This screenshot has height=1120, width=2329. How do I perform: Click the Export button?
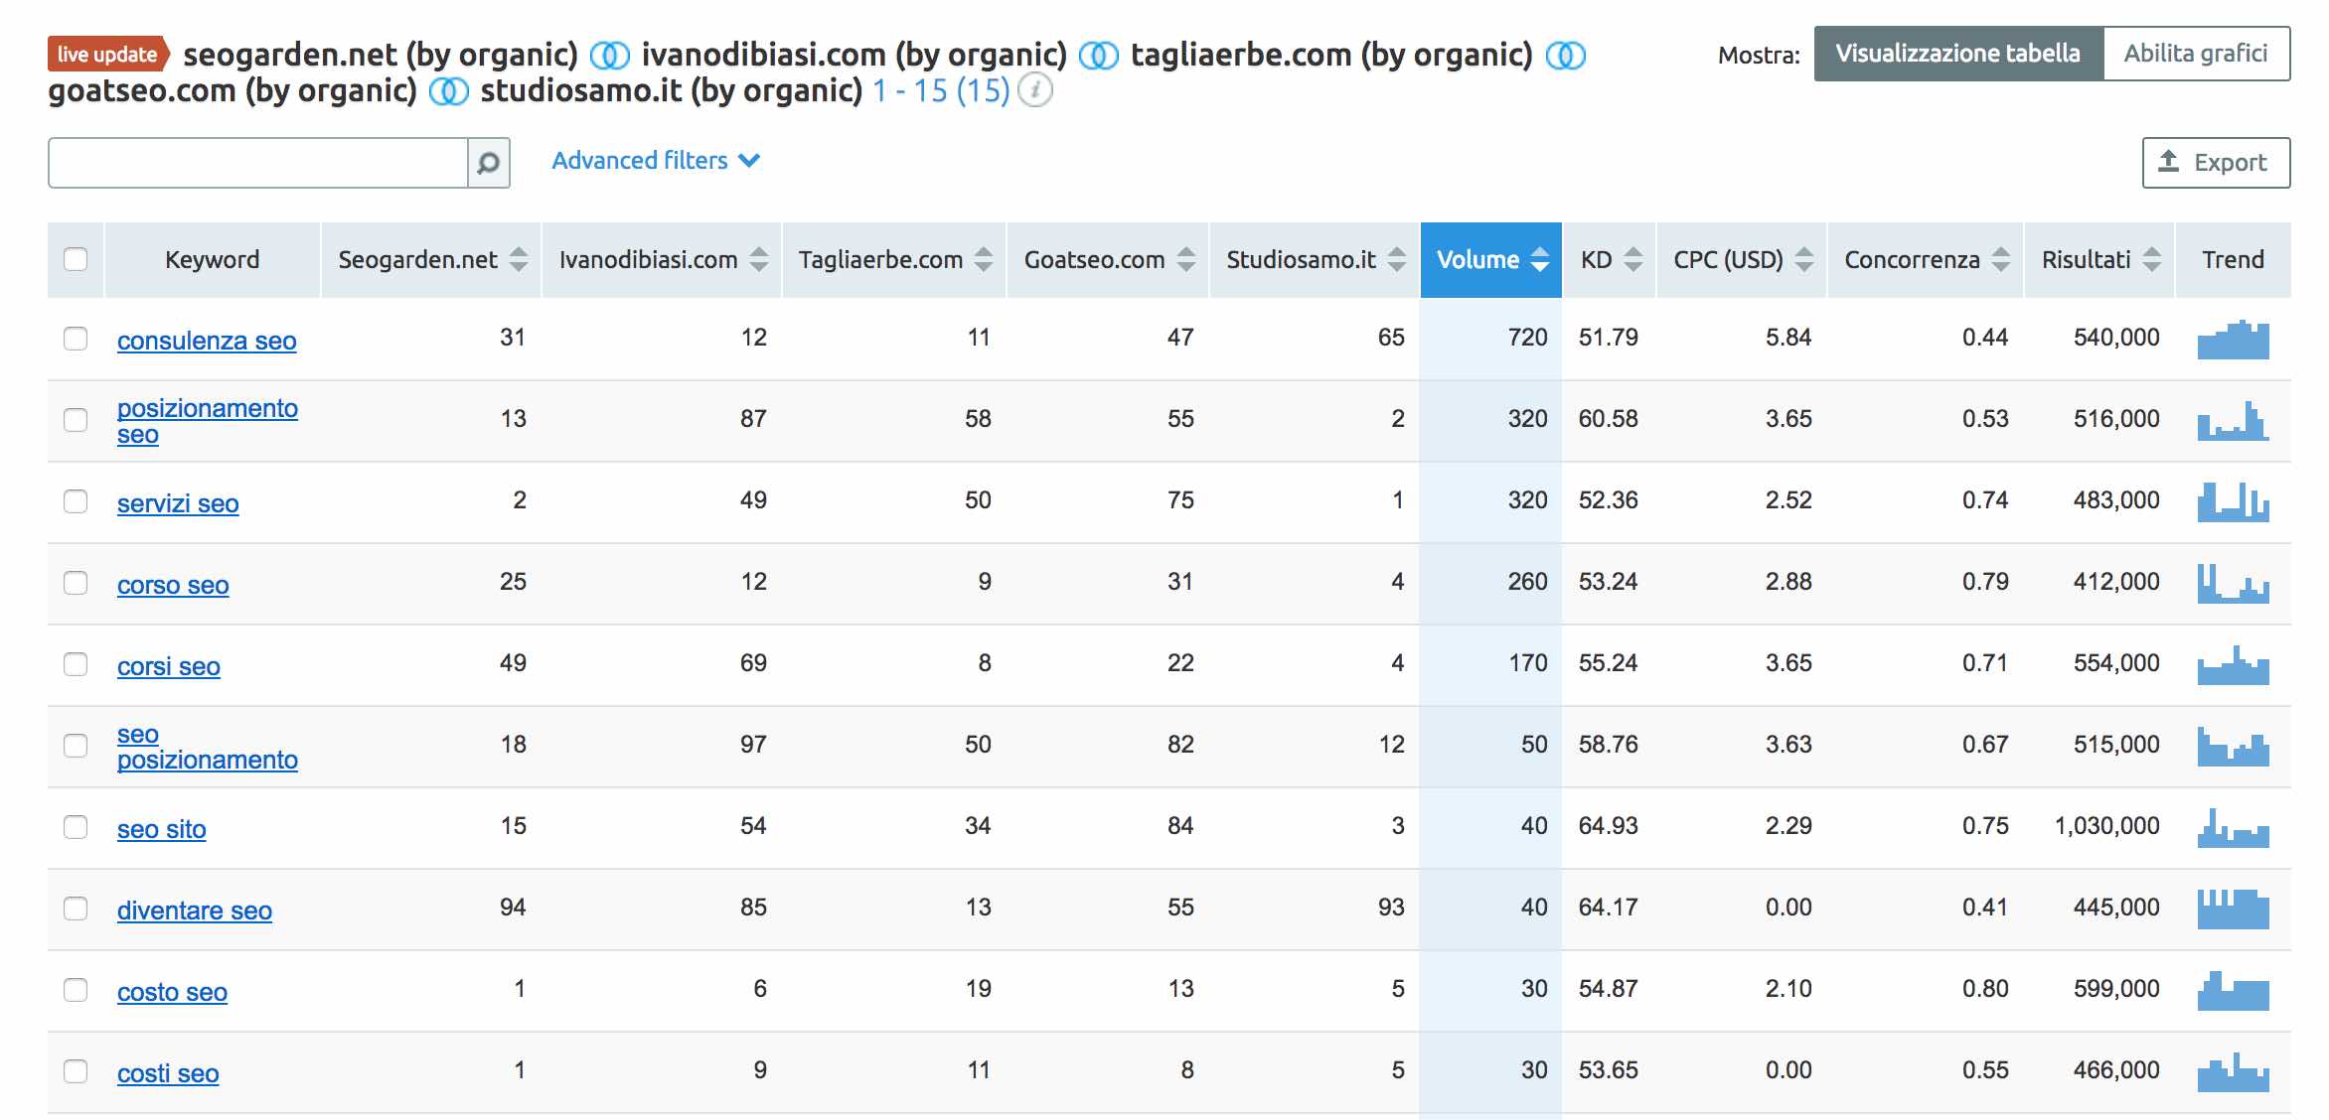(2216, 163)
